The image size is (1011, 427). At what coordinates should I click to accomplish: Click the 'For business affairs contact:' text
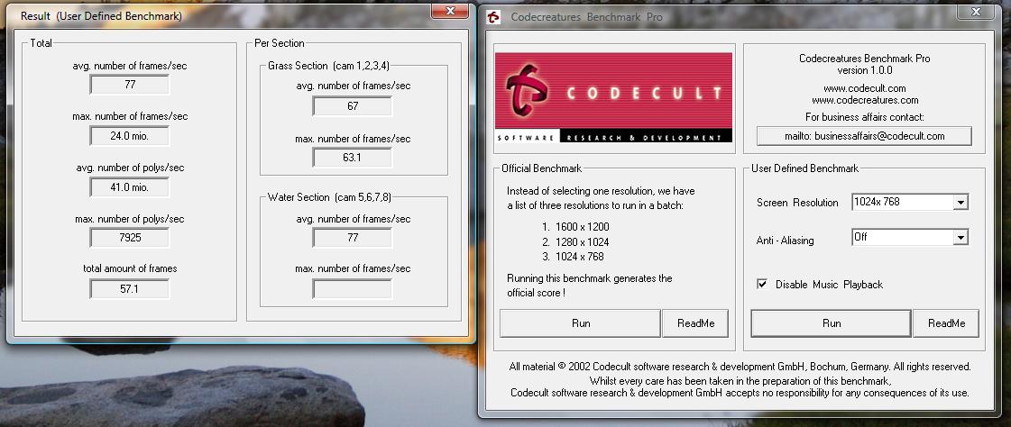tap(864, 117)
